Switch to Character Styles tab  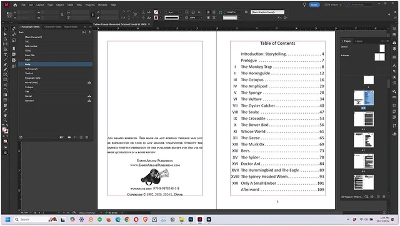(52, 27)
